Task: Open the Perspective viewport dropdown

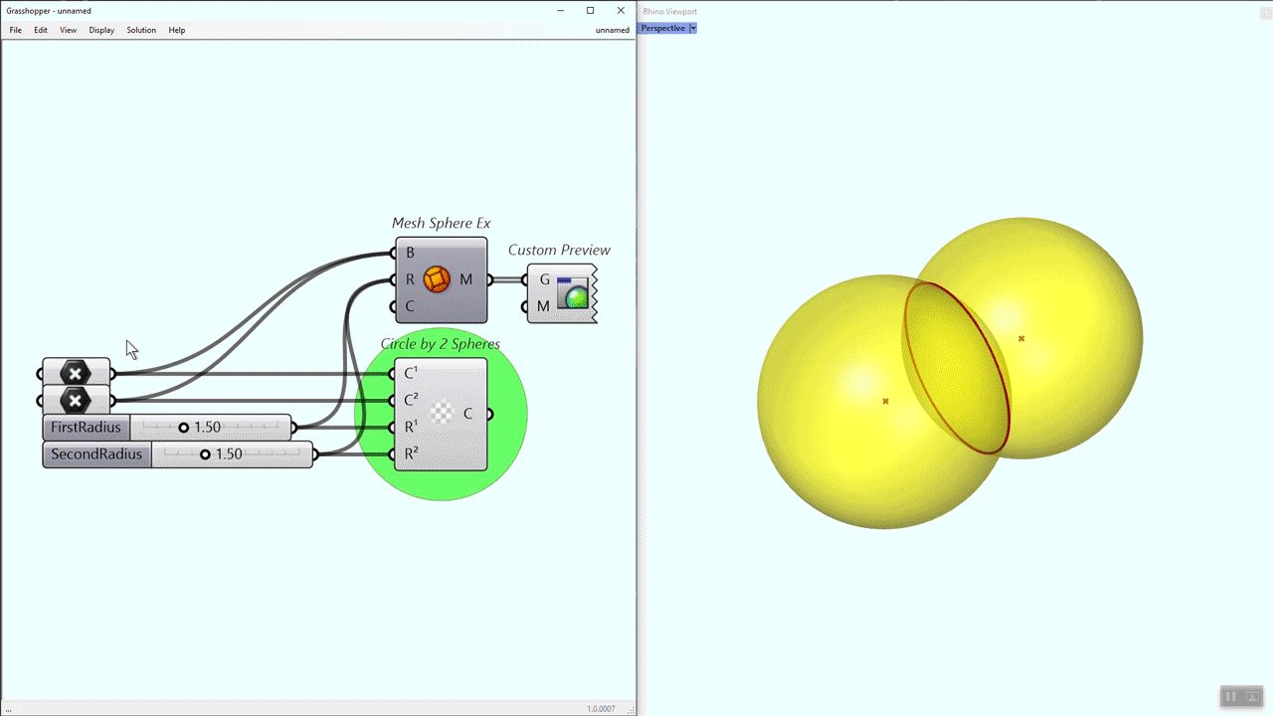Action: [693, 28]
